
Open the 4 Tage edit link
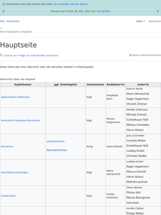[22, 56]
